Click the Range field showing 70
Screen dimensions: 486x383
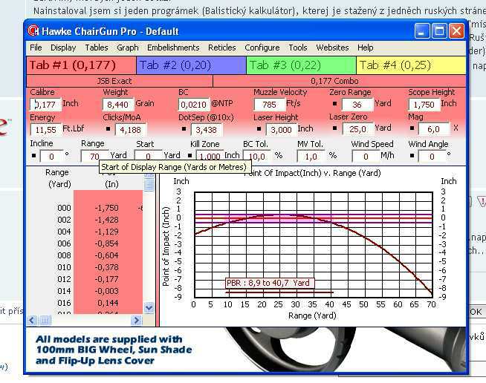coord(95,157)
